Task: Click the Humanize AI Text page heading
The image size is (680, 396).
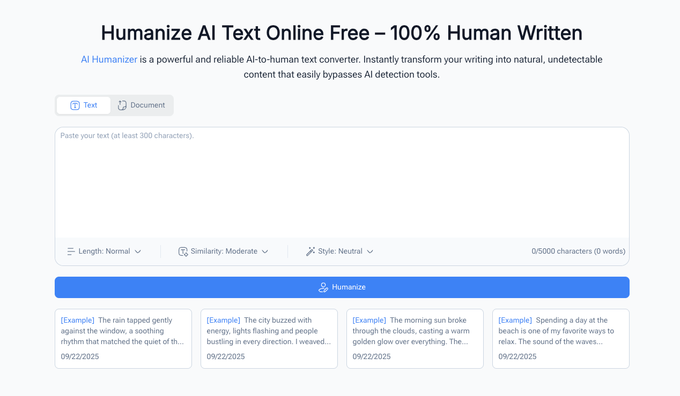Action: coord(342,33)
